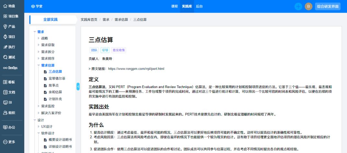The width and height of the screenshot is (347, 153).
Task: Expand the UX设计 tree node
Action: pos(39,126)
